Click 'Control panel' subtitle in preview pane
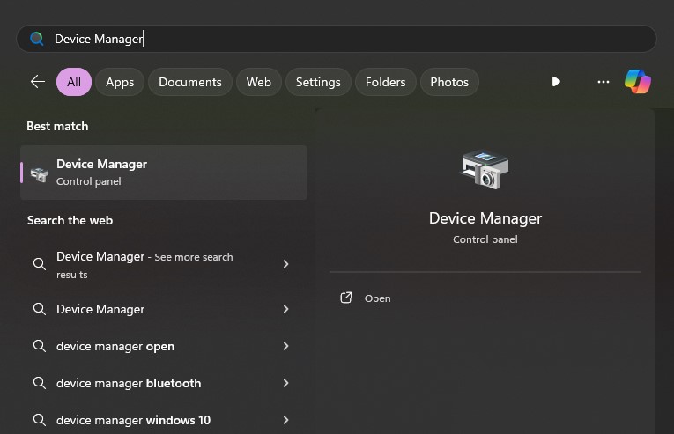 [x=485, y=239]
